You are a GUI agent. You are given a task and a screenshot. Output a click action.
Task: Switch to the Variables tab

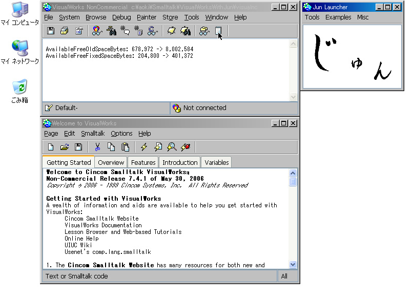(217, 163)
